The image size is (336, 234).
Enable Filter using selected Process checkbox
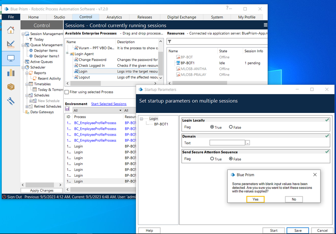pos(67,92)
